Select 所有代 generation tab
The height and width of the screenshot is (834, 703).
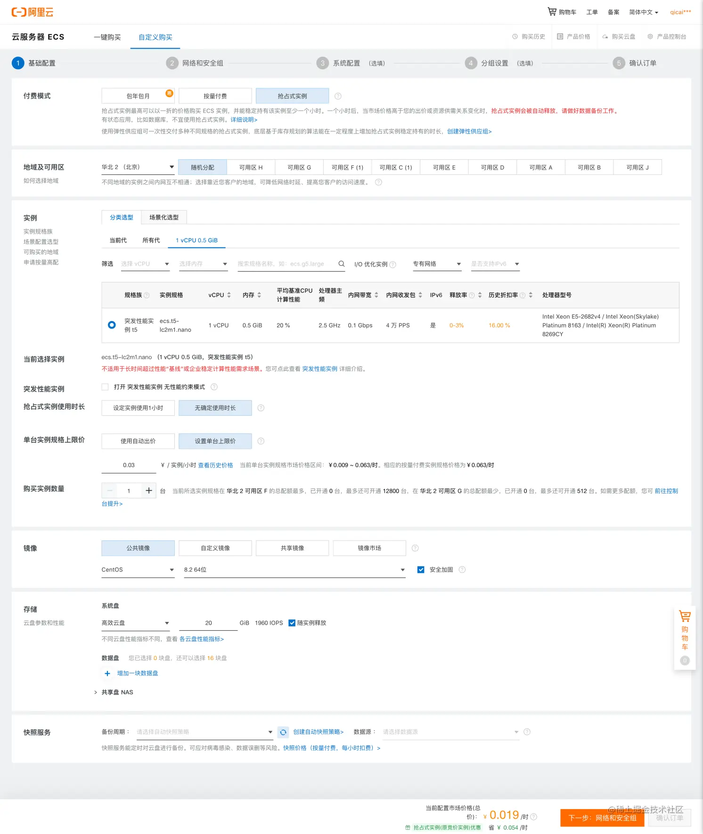tap(151, 240)
